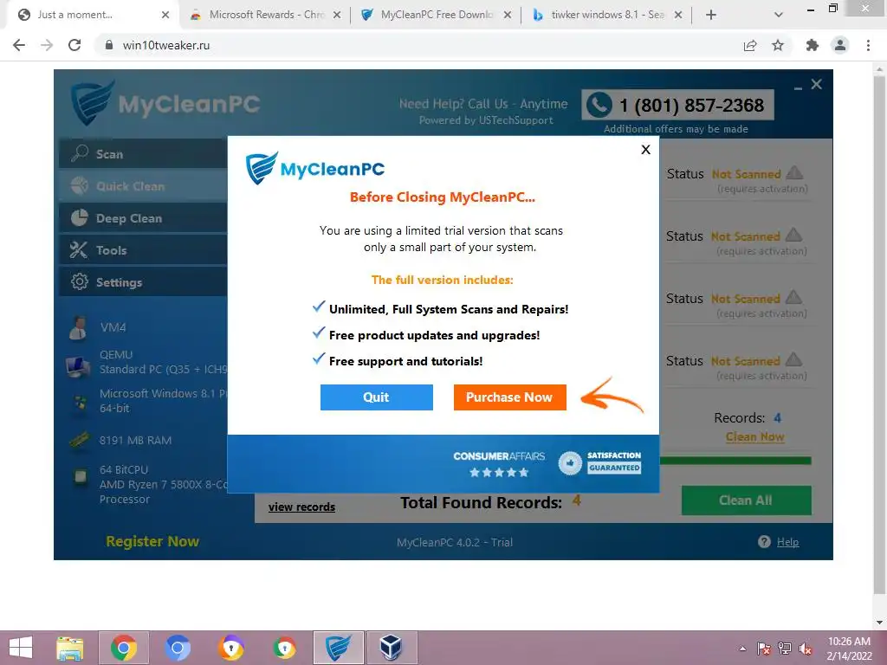887x665 pixels.
Task: Click the green scan progress bar
Action: click(735, 461)
